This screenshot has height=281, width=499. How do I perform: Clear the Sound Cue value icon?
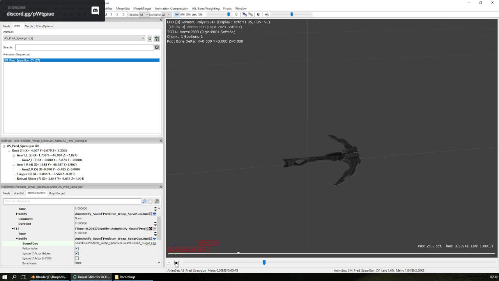pos(155,244)
